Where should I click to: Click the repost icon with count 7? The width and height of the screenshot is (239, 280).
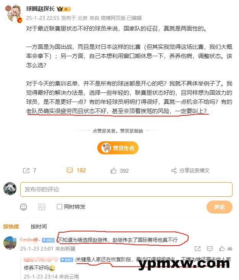point(26,170)
